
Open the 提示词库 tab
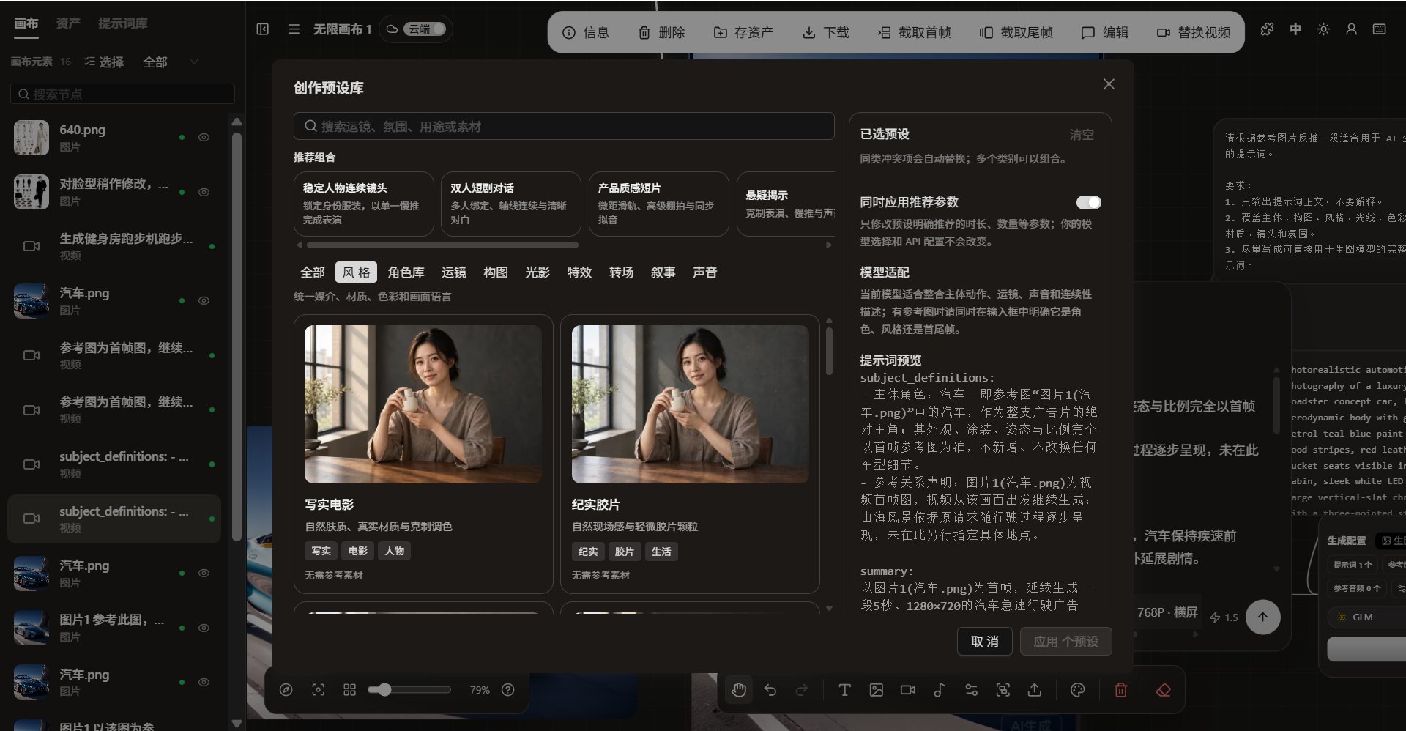(x=123, y=23)
